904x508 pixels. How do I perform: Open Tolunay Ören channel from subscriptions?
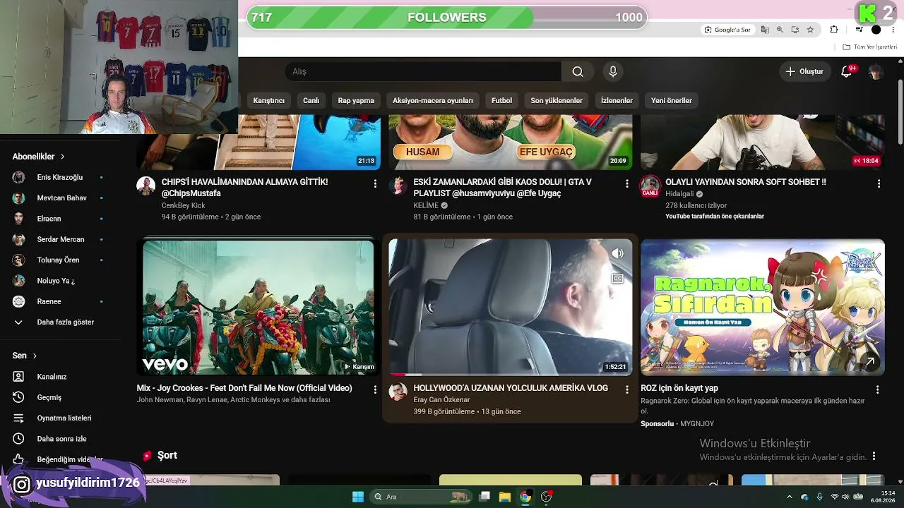(x=60, y=260)
